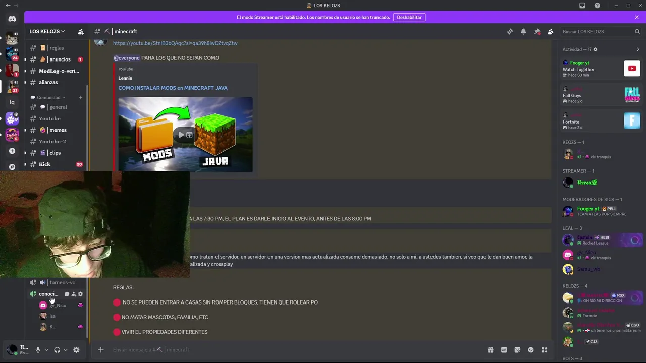The width and height of the screenshot is (646, 363).
Task: Open microphone input options arrow
Action: coord(46,350)
